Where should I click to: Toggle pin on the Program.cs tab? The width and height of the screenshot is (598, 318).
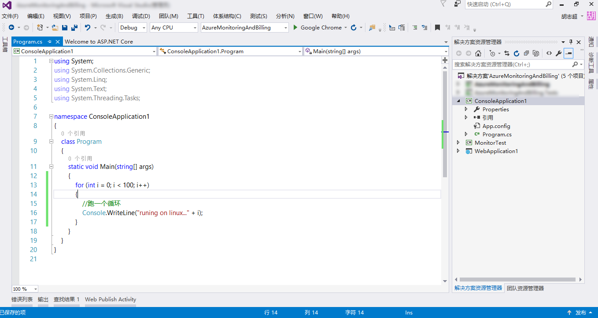click(x=50, y=41)
